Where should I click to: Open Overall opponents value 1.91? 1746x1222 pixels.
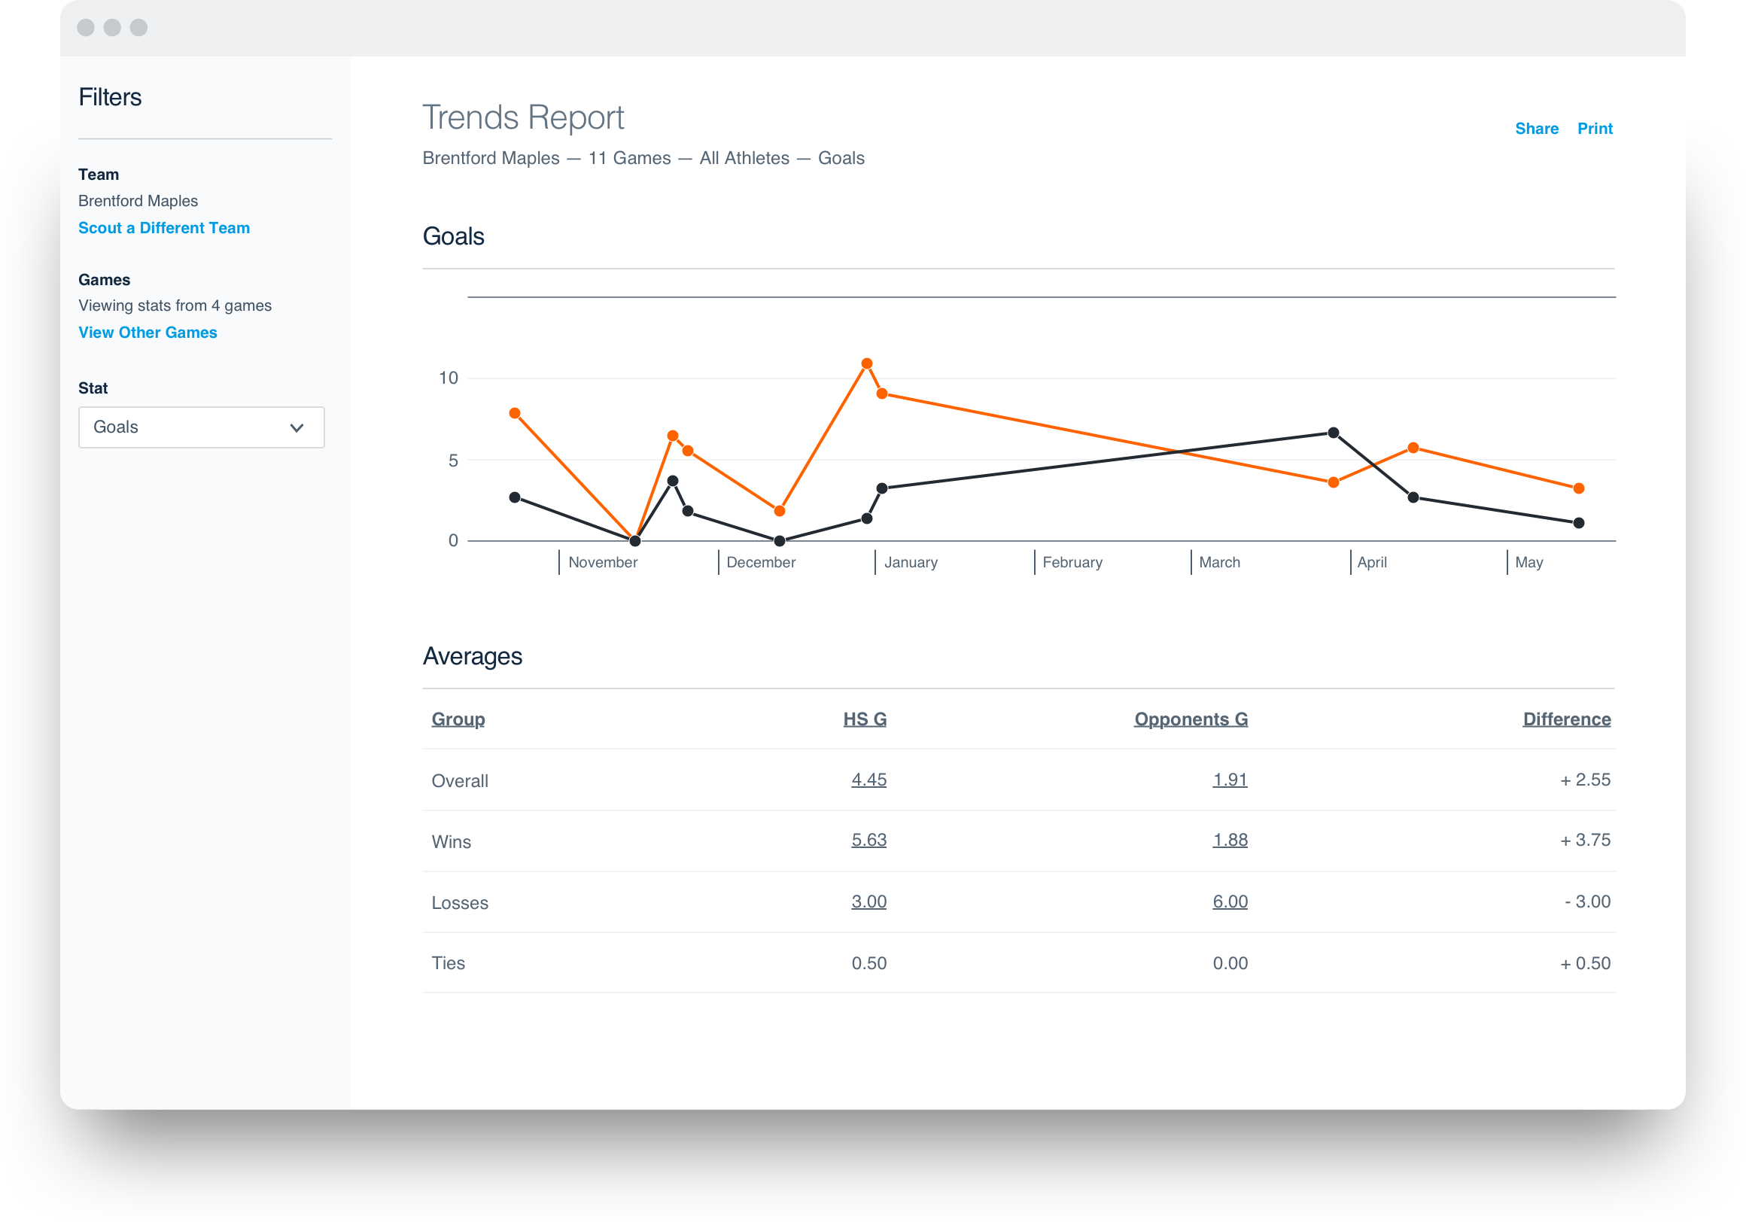click(1230, 780)
